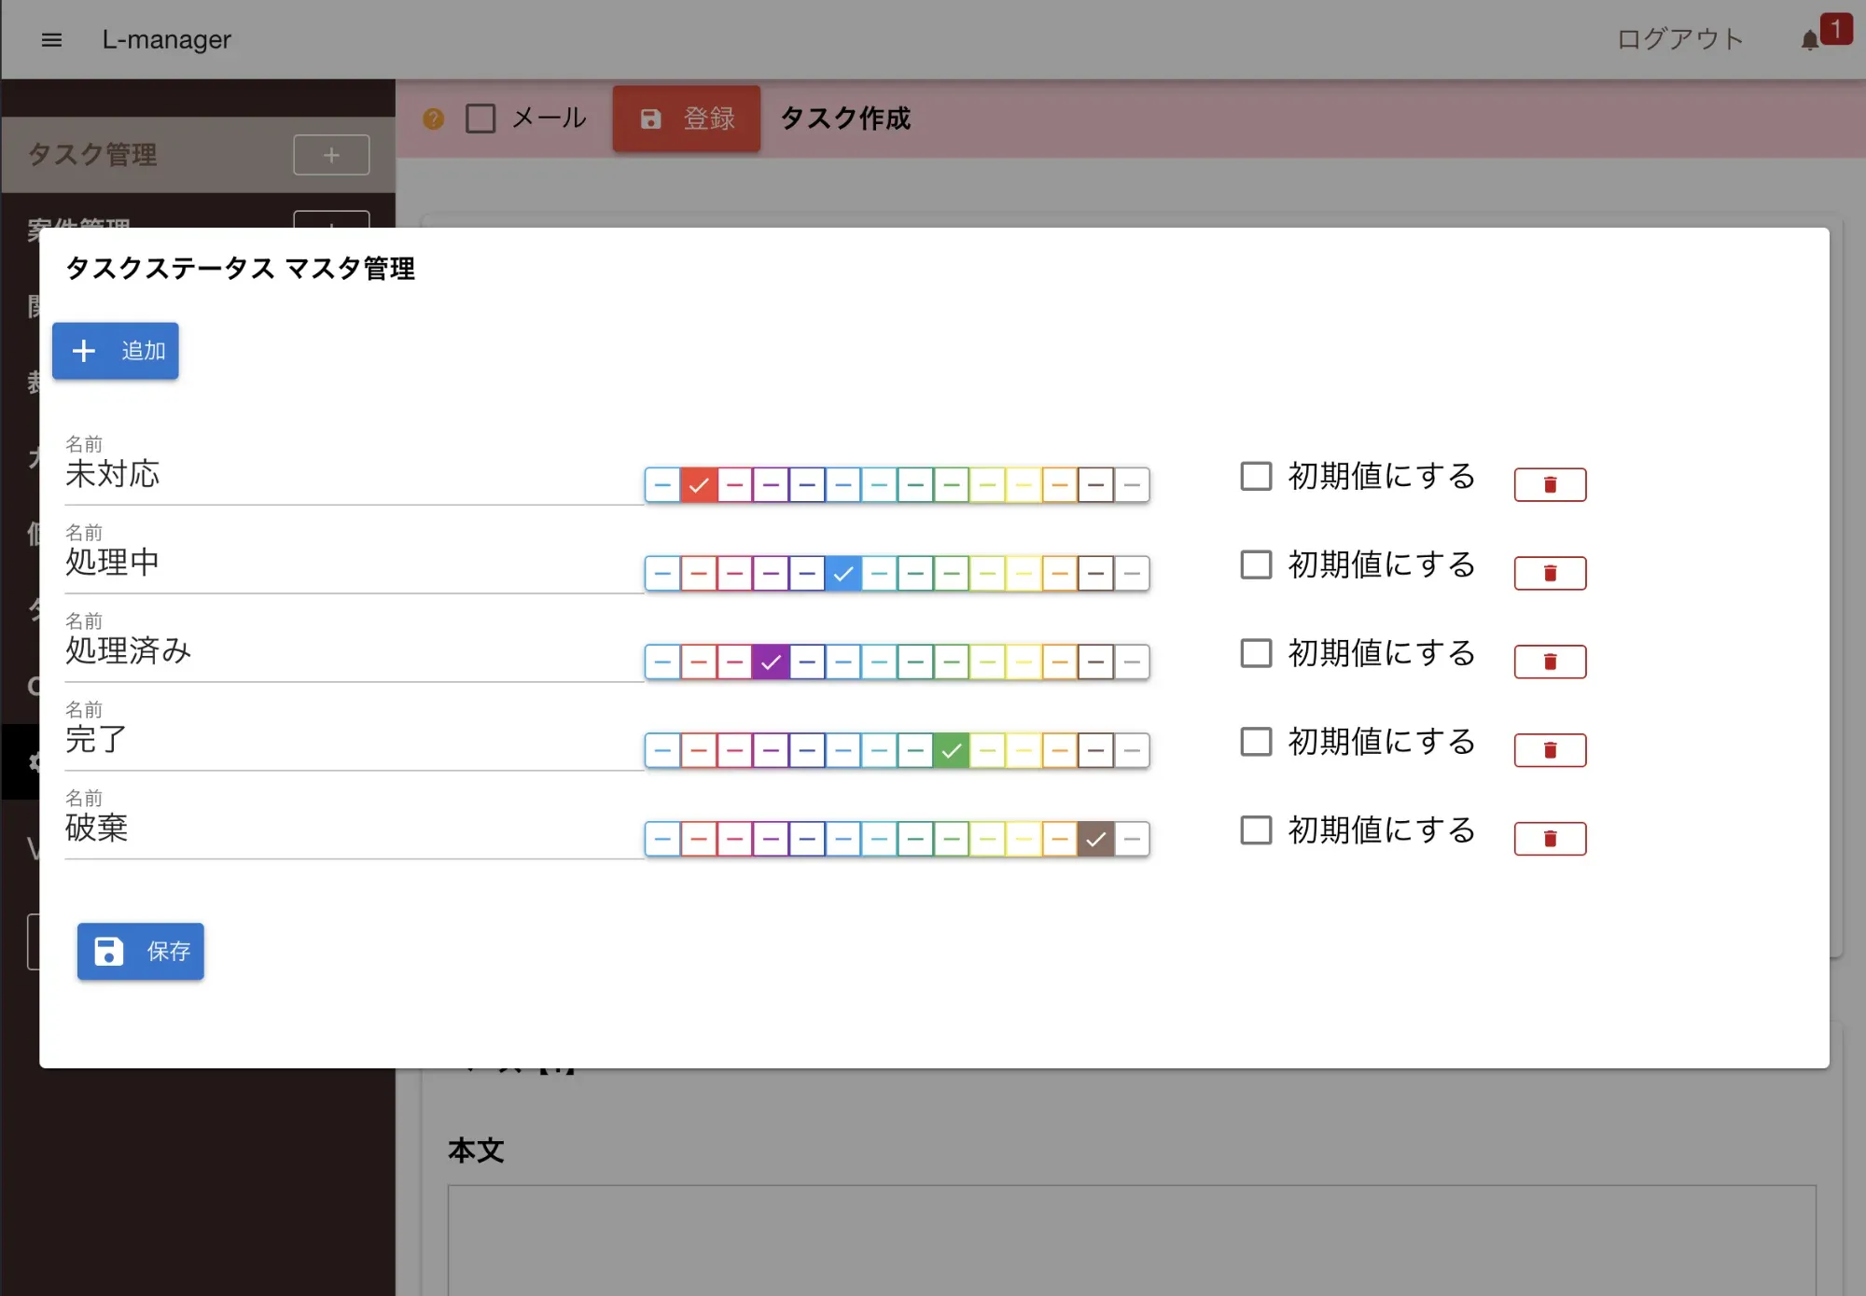1866x1296 pixels.
Task: Delete the 完了 status row
Action: click(x=1549, y=750)
